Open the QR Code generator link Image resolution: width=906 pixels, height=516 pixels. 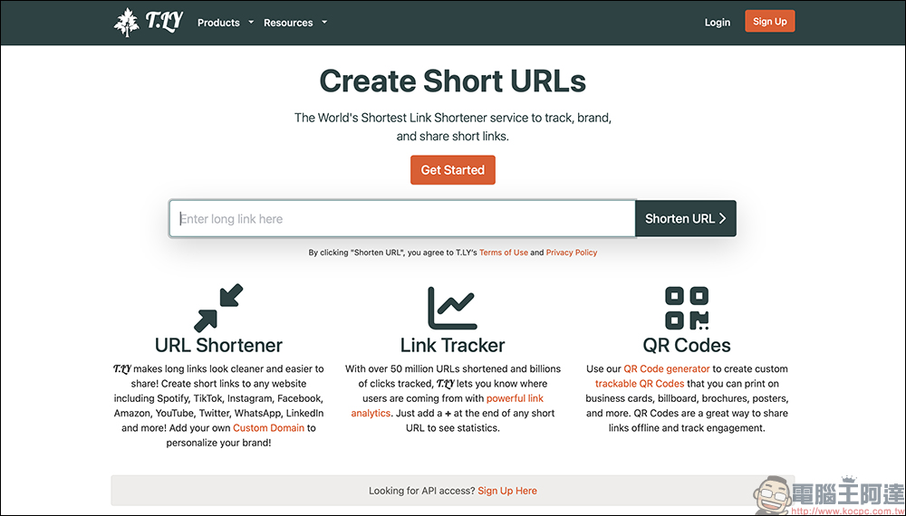click(666, 368)
